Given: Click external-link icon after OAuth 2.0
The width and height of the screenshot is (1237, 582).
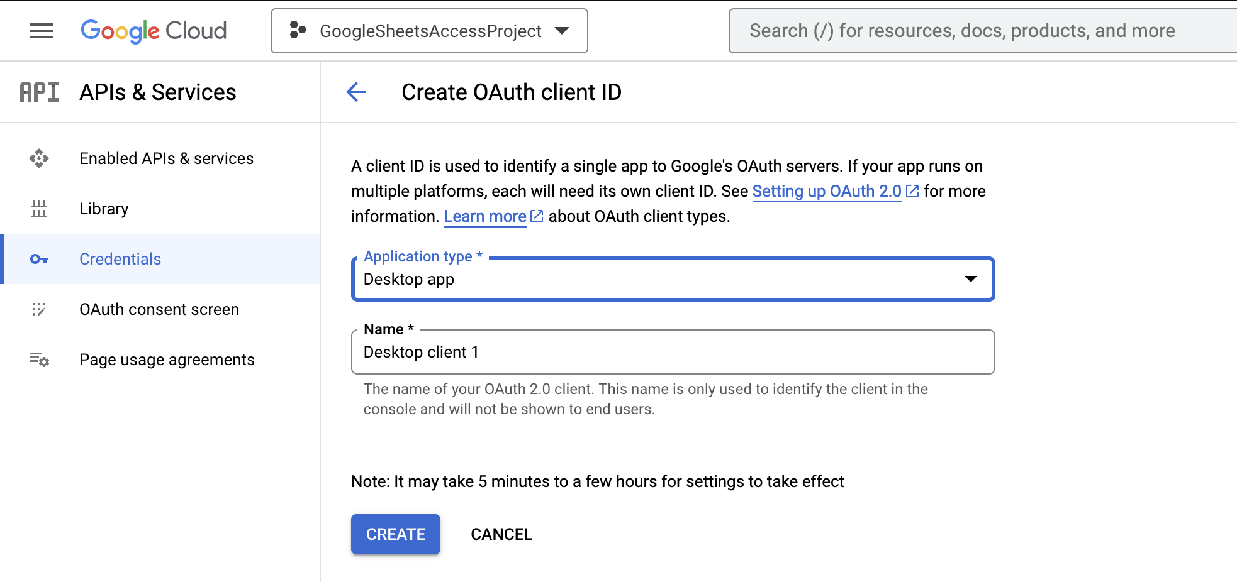Looking at the screenshot, I should 912,191.
